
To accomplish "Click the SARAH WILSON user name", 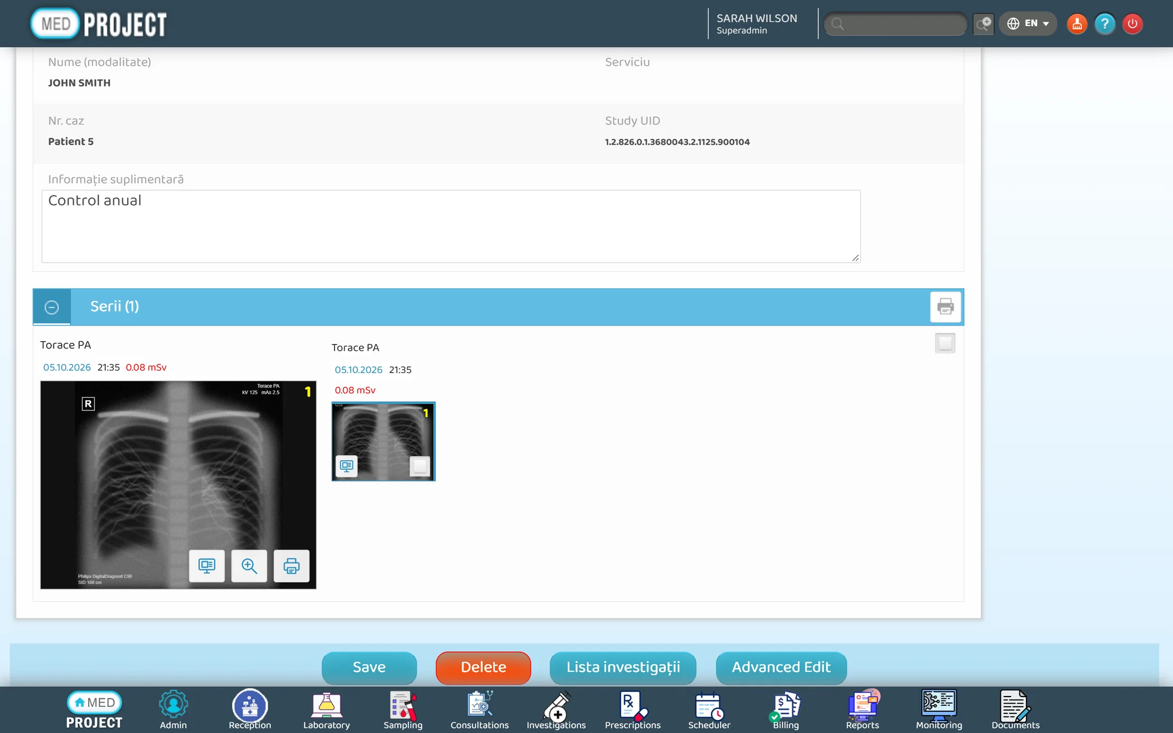I will coord(756,18).
